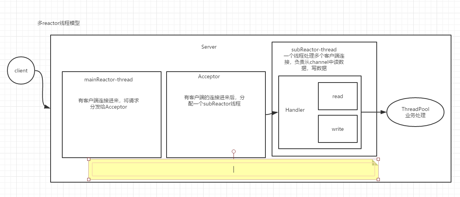Click inside the yellow note text input
Viewport: 460px width, 197px height.
(x=234, y=169)
